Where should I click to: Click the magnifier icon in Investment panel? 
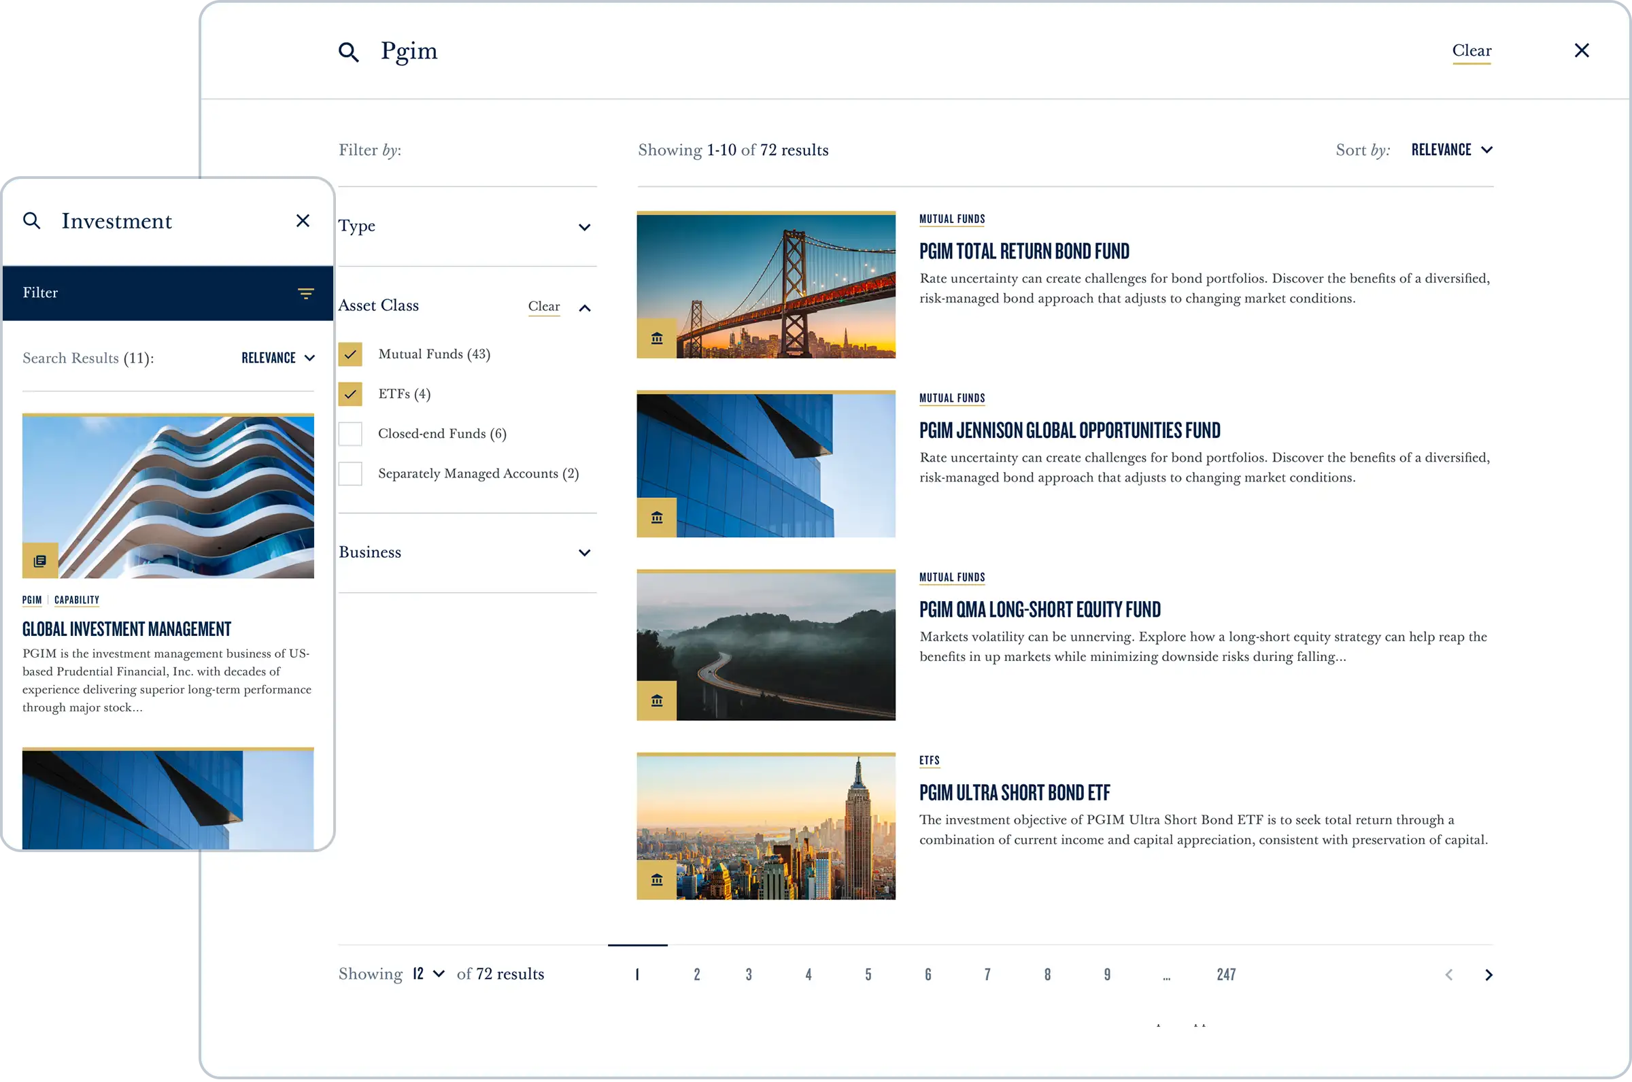(x=32, y=221)
